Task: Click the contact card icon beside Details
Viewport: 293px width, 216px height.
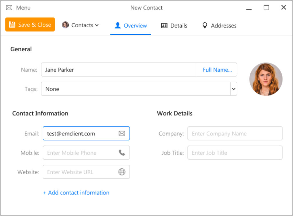Action: point(164,25)
